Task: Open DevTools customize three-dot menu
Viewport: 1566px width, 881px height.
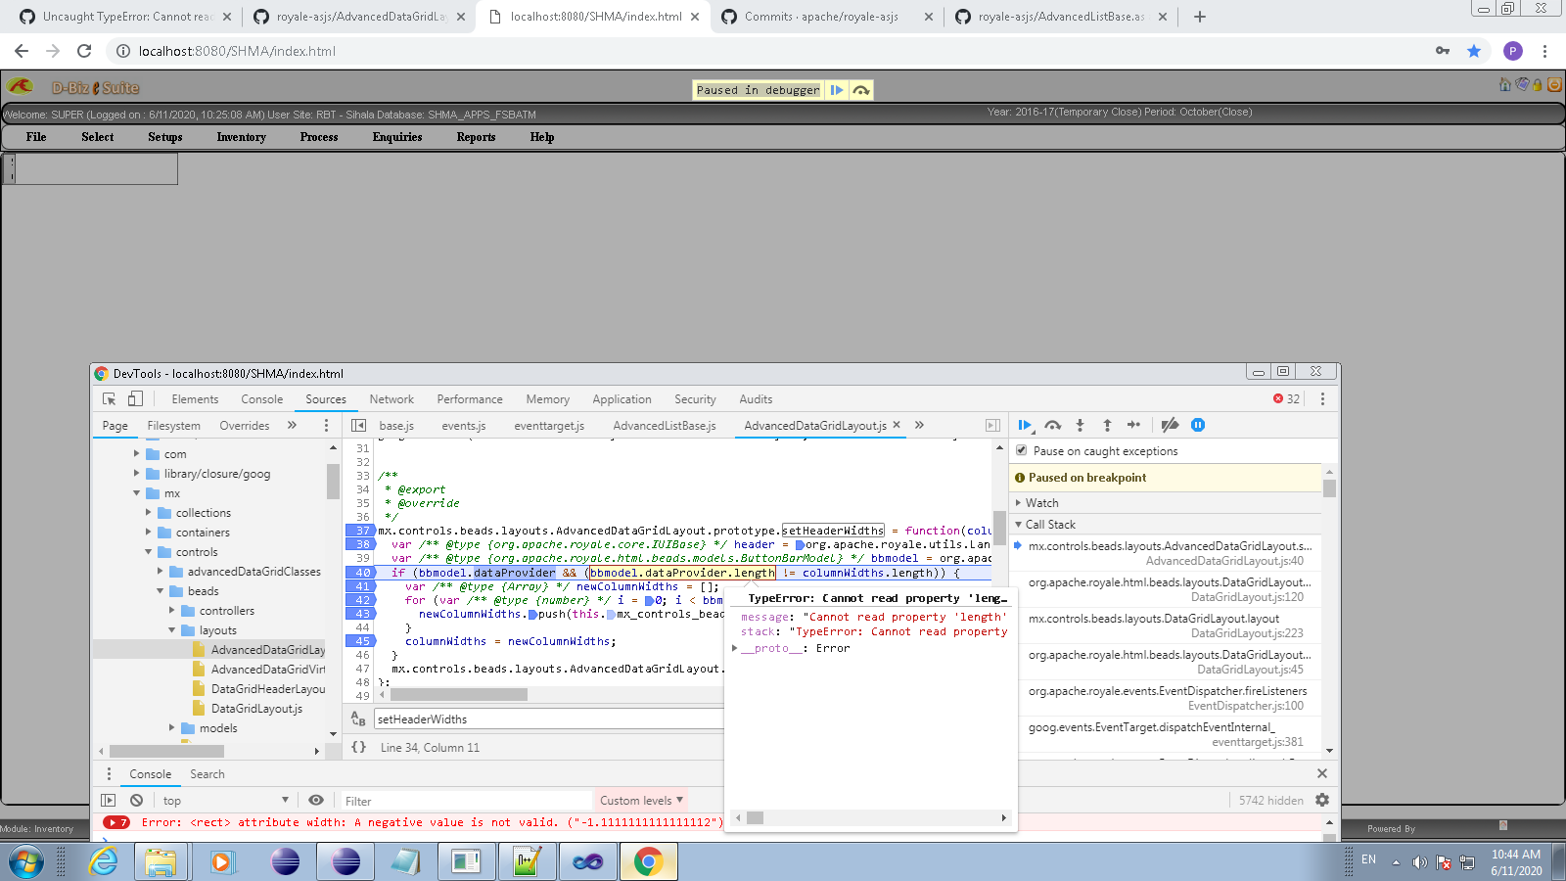Action: [x=1322, y=399]
